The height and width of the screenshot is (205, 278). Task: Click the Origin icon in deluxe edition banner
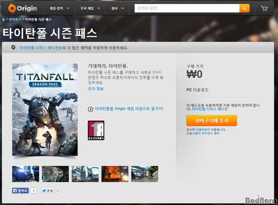13,47
